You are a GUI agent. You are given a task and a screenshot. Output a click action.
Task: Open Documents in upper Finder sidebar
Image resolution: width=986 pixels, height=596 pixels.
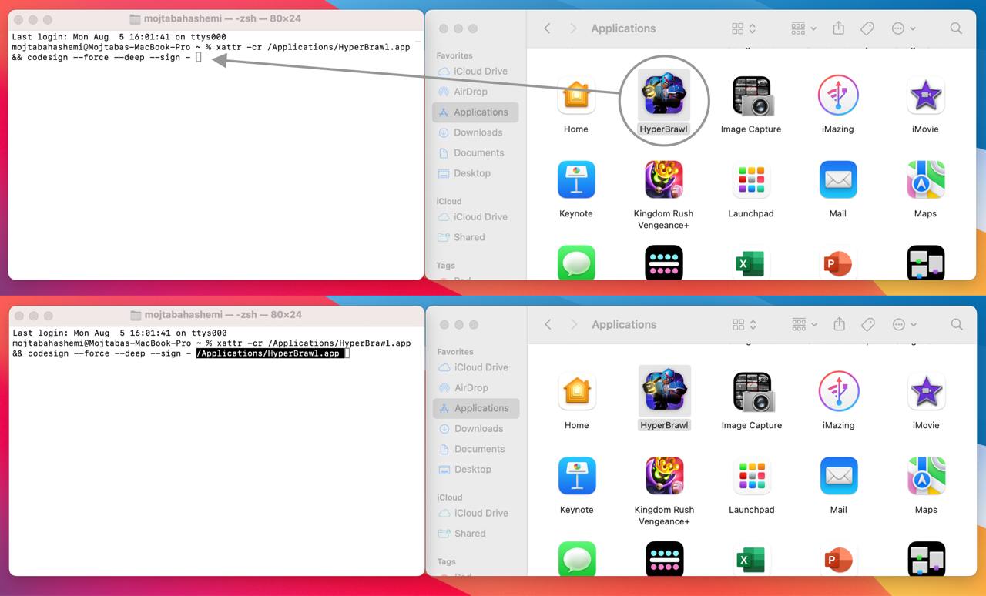(x=475, y=152)
